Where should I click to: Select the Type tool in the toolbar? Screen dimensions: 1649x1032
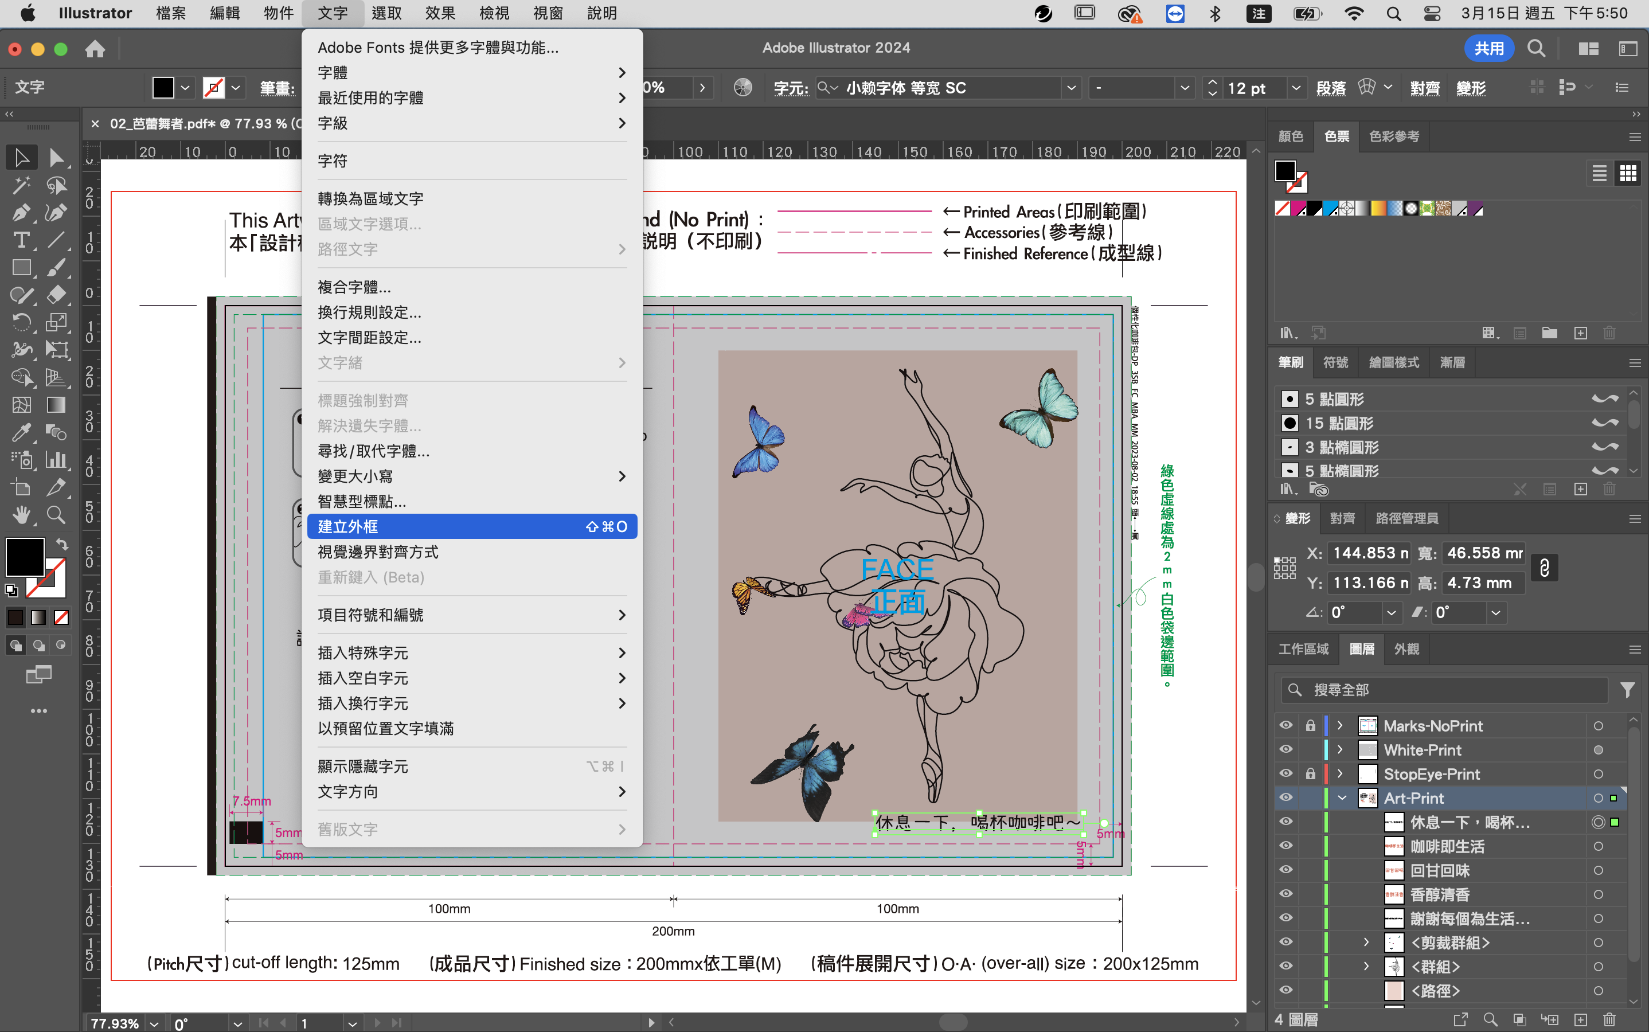point(21,240)
